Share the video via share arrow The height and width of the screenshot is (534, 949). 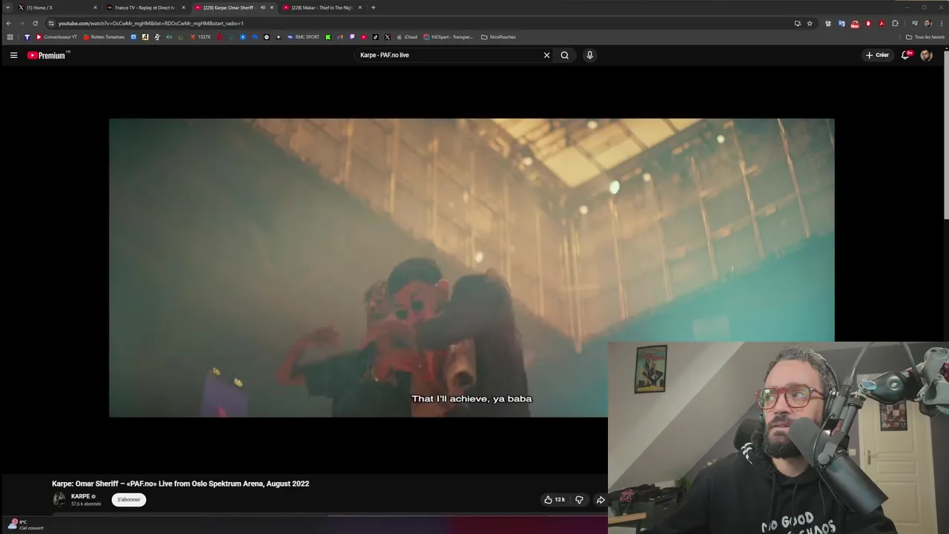[601, 500]
